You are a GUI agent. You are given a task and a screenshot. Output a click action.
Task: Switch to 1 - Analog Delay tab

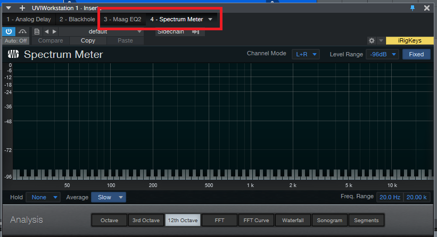(x=29, y=19)
